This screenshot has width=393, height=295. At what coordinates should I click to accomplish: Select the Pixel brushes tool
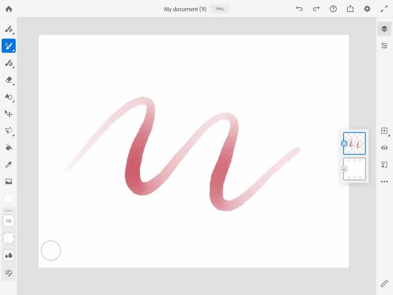click(x=9, y=29)
